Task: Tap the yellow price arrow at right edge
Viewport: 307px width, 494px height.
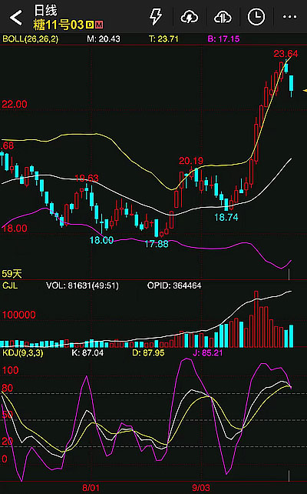Action: (x=305, y=91)
